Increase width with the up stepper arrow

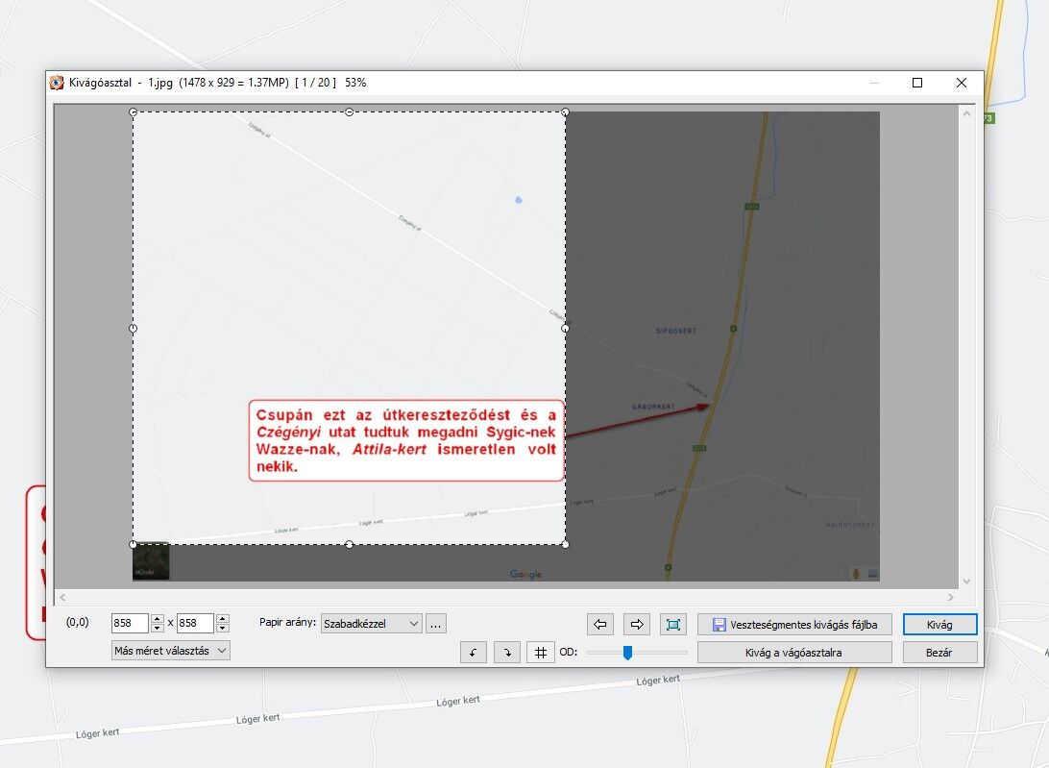pyautogui.click(x=158, y=619)
